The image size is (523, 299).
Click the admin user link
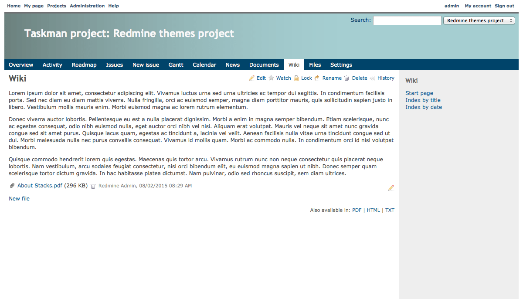click(452, 6)
